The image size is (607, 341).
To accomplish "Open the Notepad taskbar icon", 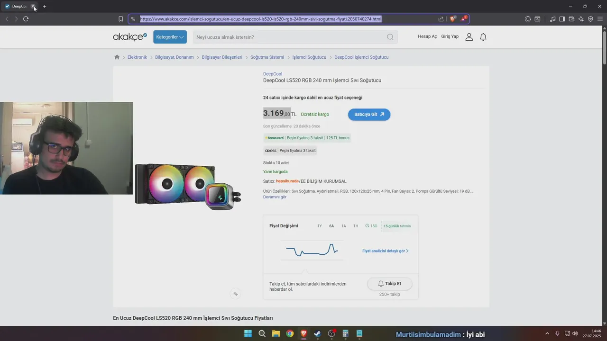I will click(x=359, y=334).
